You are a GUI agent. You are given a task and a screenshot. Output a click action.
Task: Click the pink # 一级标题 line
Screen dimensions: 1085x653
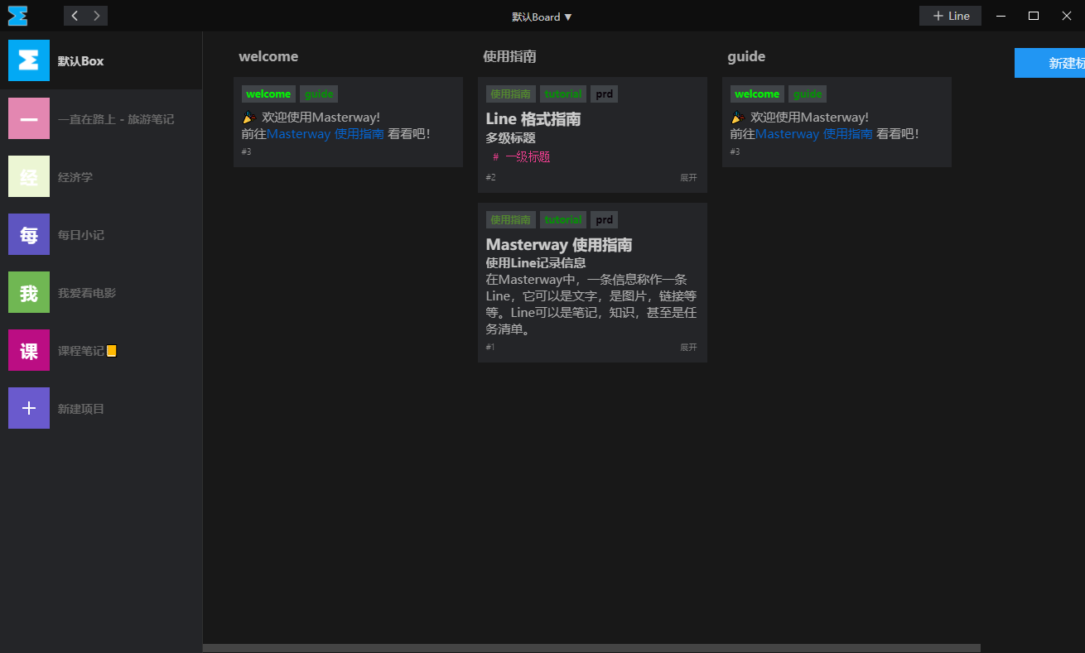tap(522, 156)
